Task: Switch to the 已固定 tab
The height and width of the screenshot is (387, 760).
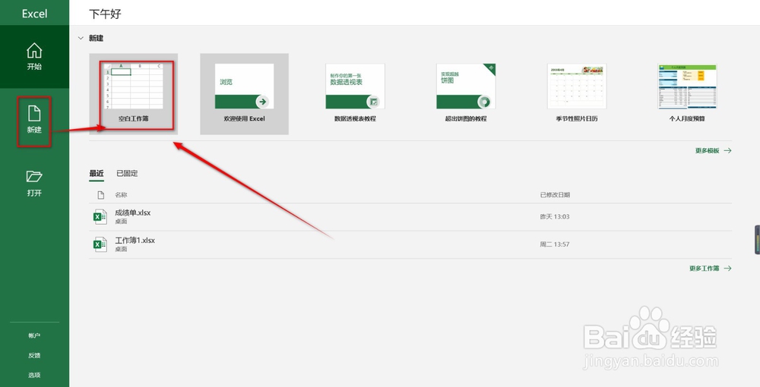Action: pyautogui.click(x=127, y=173)
